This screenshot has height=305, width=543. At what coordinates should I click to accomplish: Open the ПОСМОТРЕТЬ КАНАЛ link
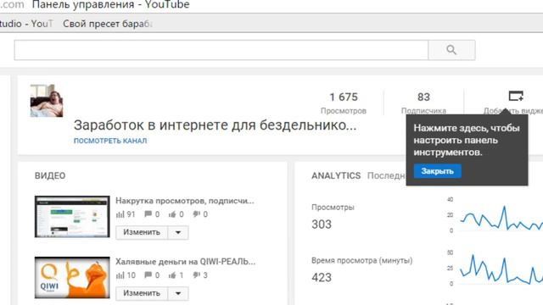click(110, 141)
